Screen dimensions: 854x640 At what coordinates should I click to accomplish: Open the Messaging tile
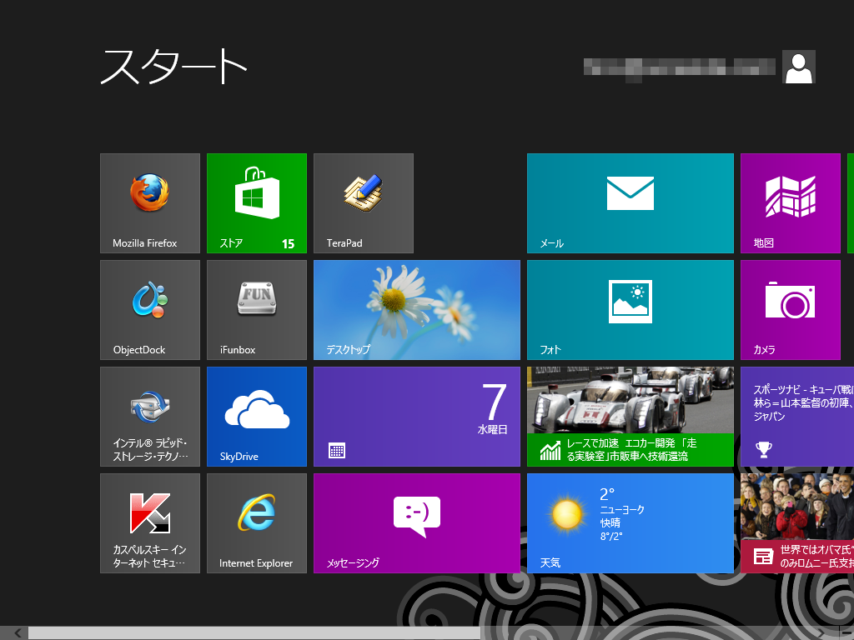(417, 523)
